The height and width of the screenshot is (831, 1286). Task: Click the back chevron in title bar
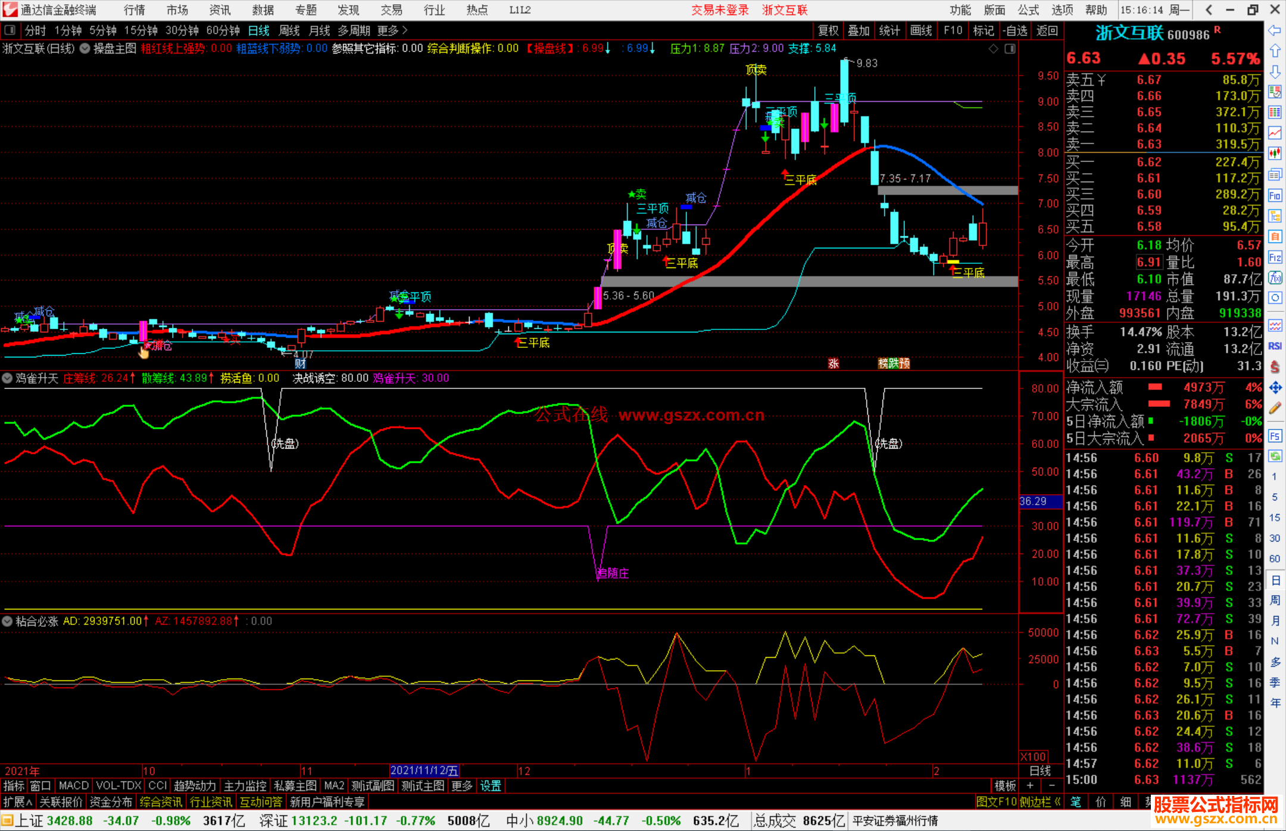1209,10
